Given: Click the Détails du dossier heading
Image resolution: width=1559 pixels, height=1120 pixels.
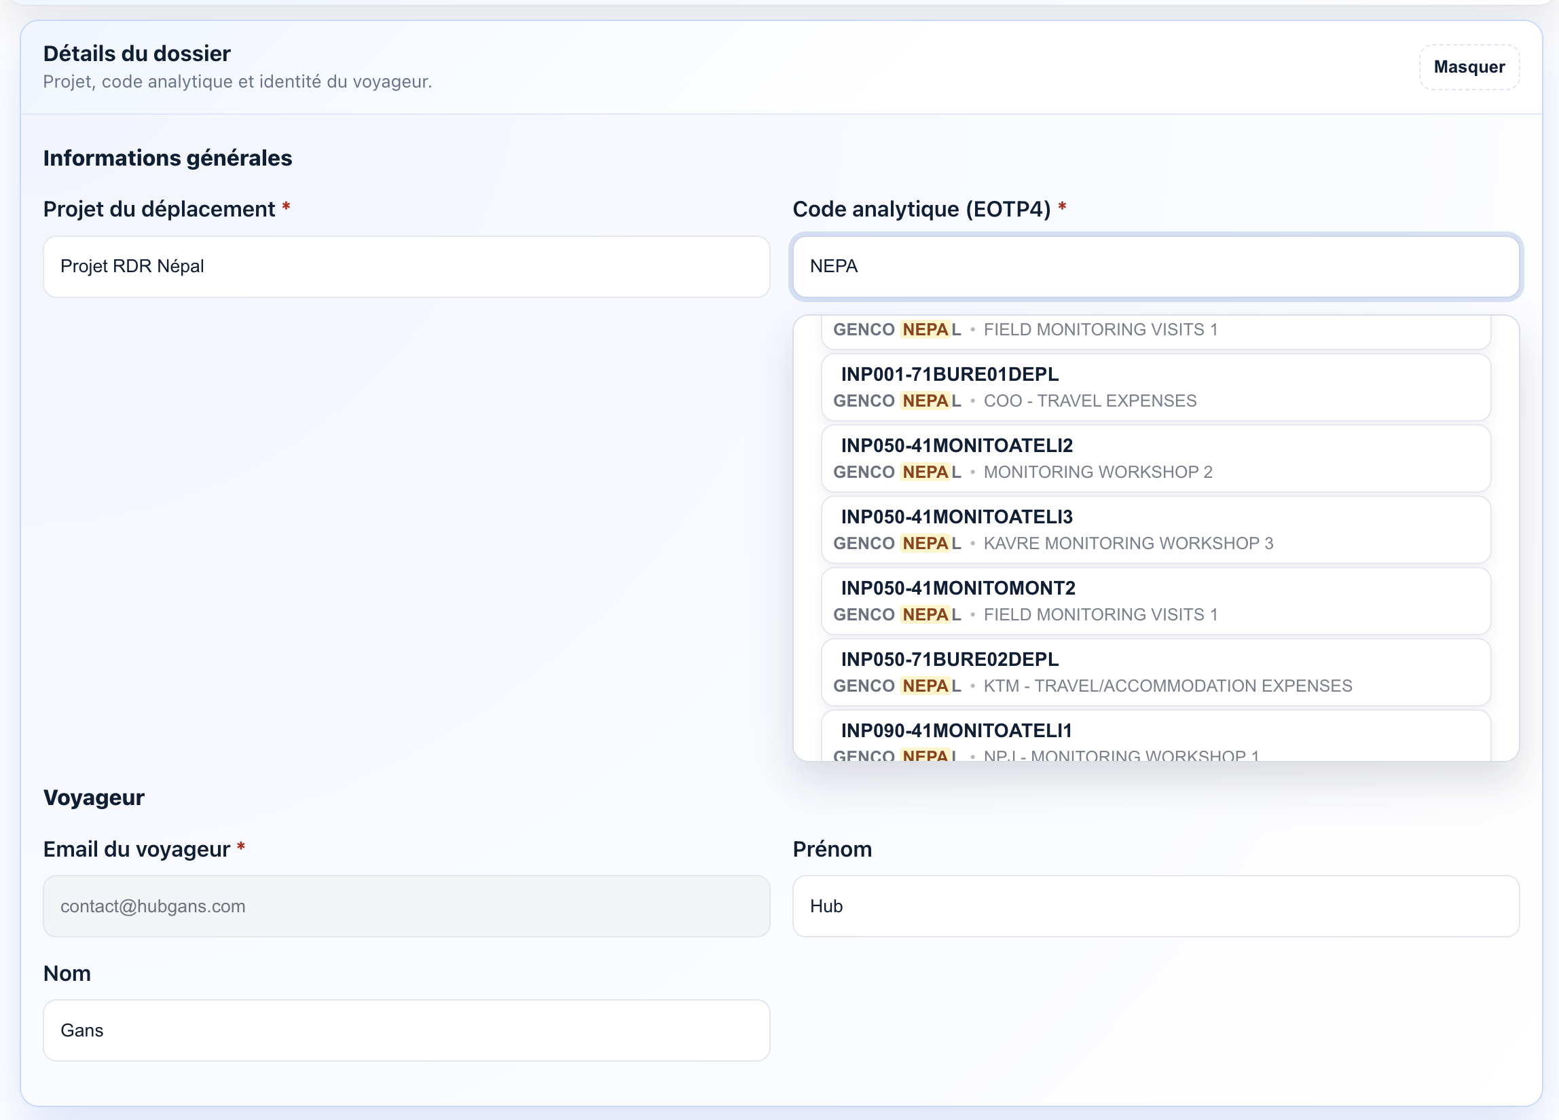Looking at the screenshot, I should 136,53.
